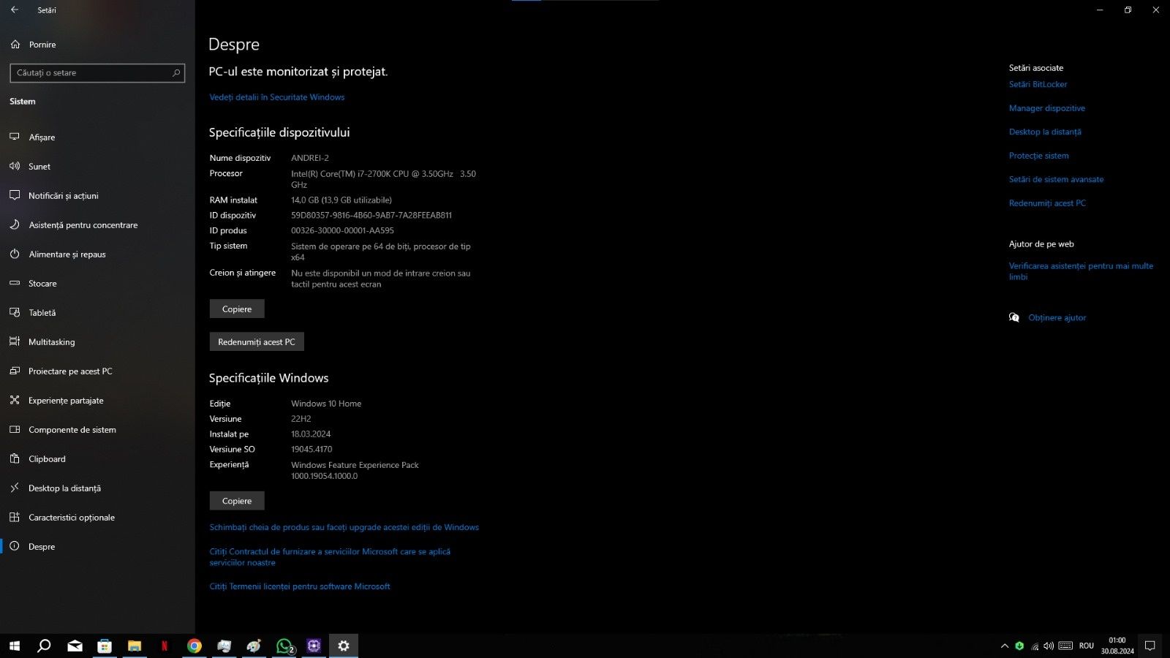Open taskbar Search

(x=44, y=646)
